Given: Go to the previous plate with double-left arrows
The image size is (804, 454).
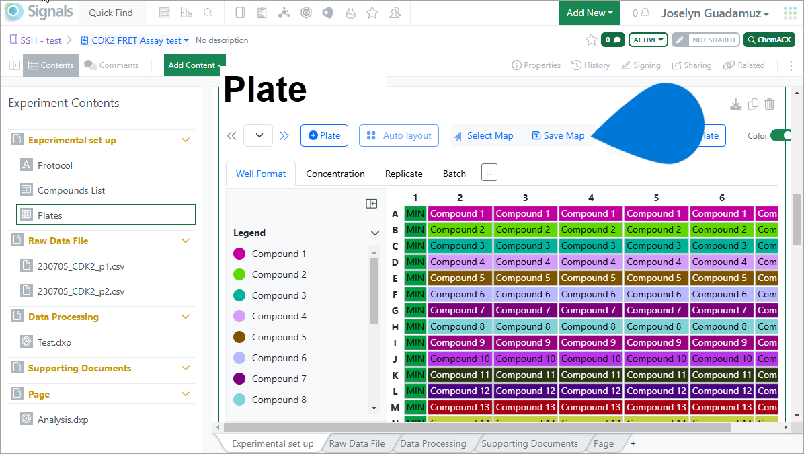Looking at the screenshot, I should 232,135.
